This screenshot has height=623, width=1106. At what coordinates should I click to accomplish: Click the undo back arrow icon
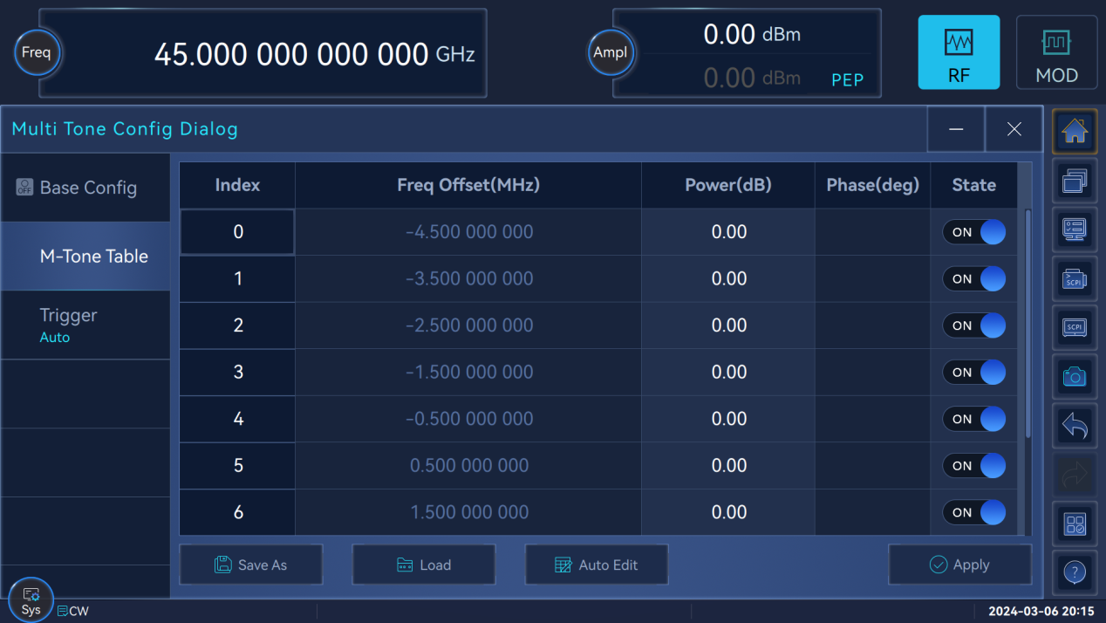(1075, 427)
